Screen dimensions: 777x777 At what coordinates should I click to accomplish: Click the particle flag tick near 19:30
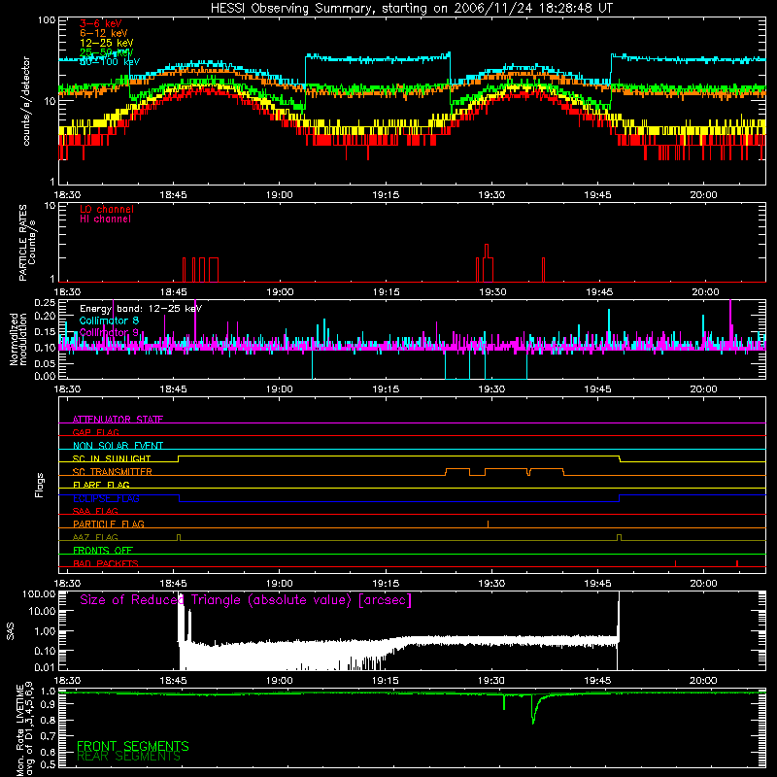489,524
